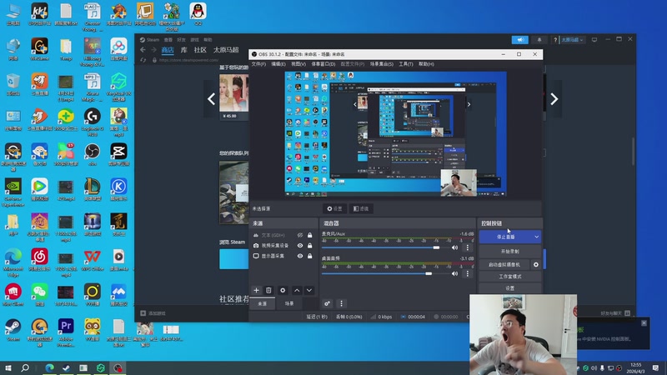Click the WeGame desktop icon
The image size is (667, 375).
coord(39,49)
